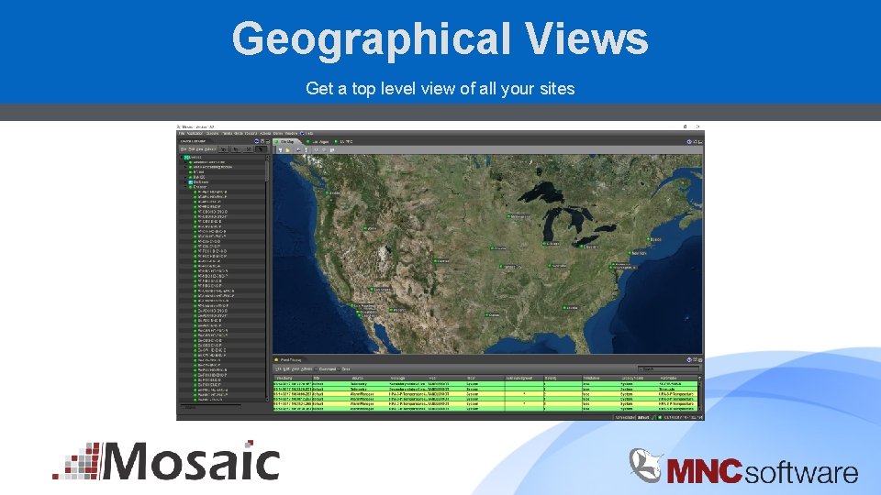The image size is (881, 495).
Task: Select the Atlanta site marker
Action: tap(564, 308)
